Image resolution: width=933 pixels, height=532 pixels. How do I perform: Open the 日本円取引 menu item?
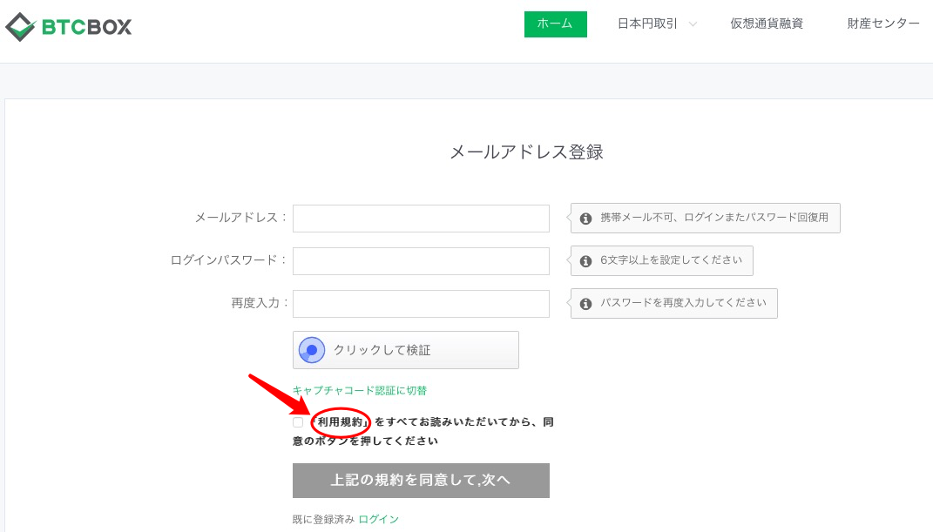(647, 24)
